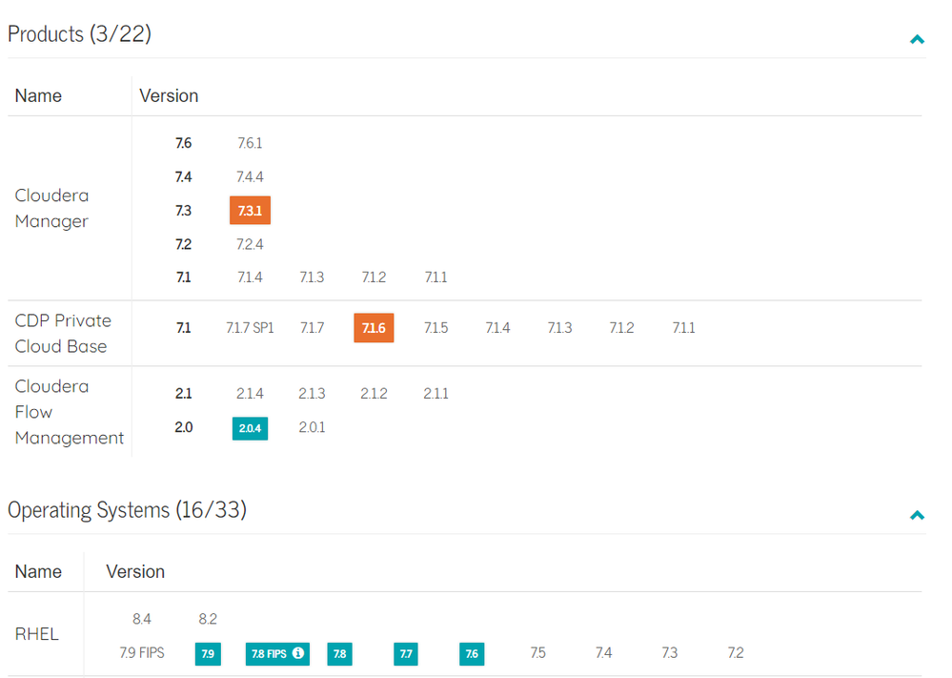Click Cloudera Manager major version 7.4
952x678 pixels.
tap(183, 176)
